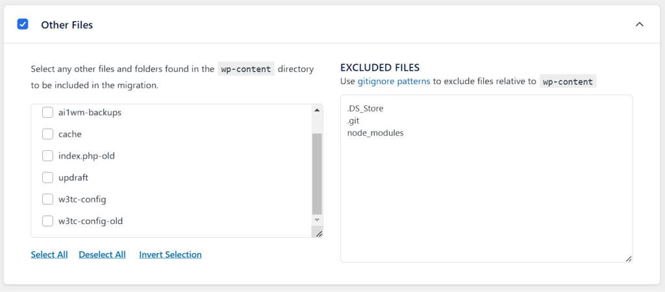665x292 pixels.
Task: Open the gitignore patterns link
Action: [x=392, y=82]
